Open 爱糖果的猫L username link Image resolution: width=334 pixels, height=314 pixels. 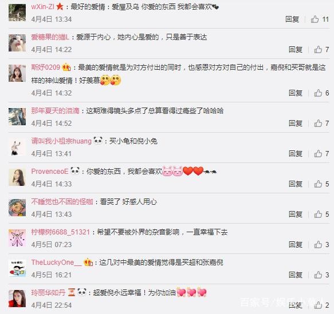[50, 37]
